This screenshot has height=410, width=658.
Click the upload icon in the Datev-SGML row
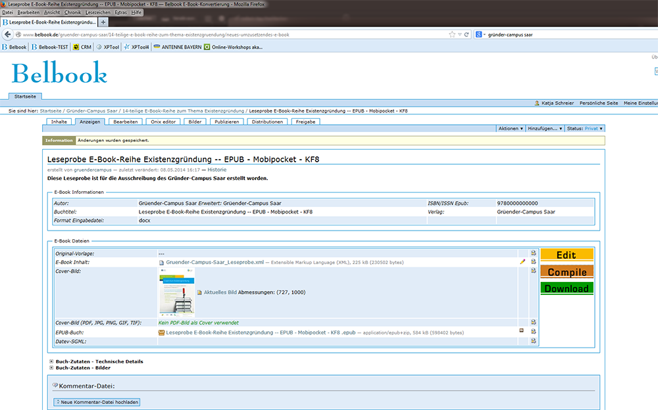pyautogui.click(x=534, y=341)
